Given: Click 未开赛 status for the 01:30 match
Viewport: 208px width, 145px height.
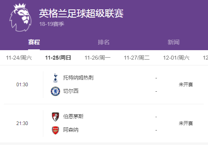Looking at the screenshot, I should click(186, 85).
